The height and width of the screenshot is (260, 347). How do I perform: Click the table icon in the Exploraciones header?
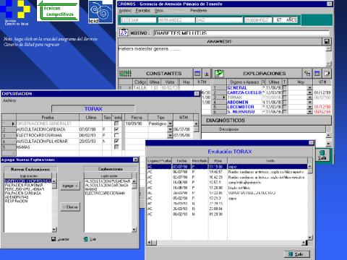[x=317, y=74]
